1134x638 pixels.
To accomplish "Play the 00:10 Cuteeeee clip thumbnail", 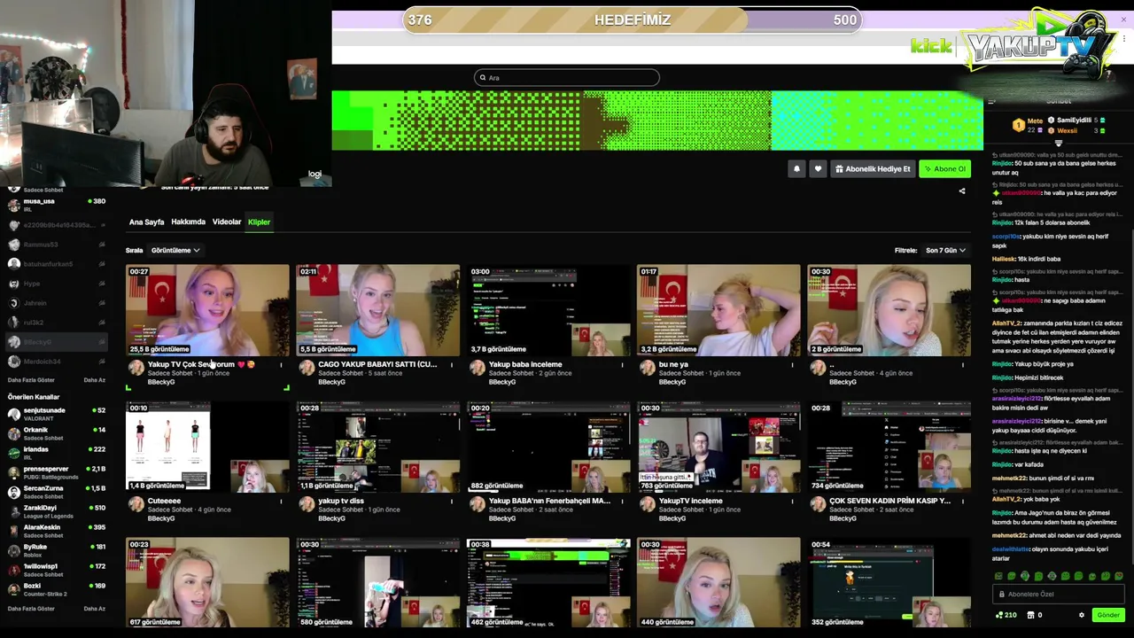I will (x=207, y=447).
